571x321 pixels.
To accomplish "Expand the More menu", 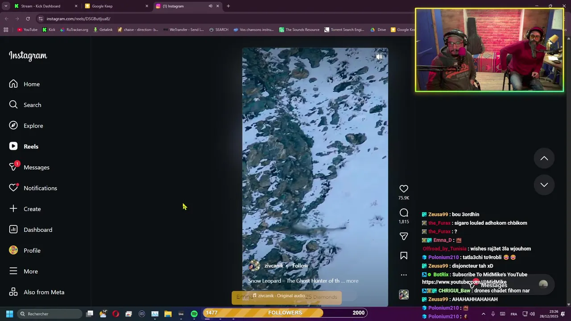I will (24, 271).
